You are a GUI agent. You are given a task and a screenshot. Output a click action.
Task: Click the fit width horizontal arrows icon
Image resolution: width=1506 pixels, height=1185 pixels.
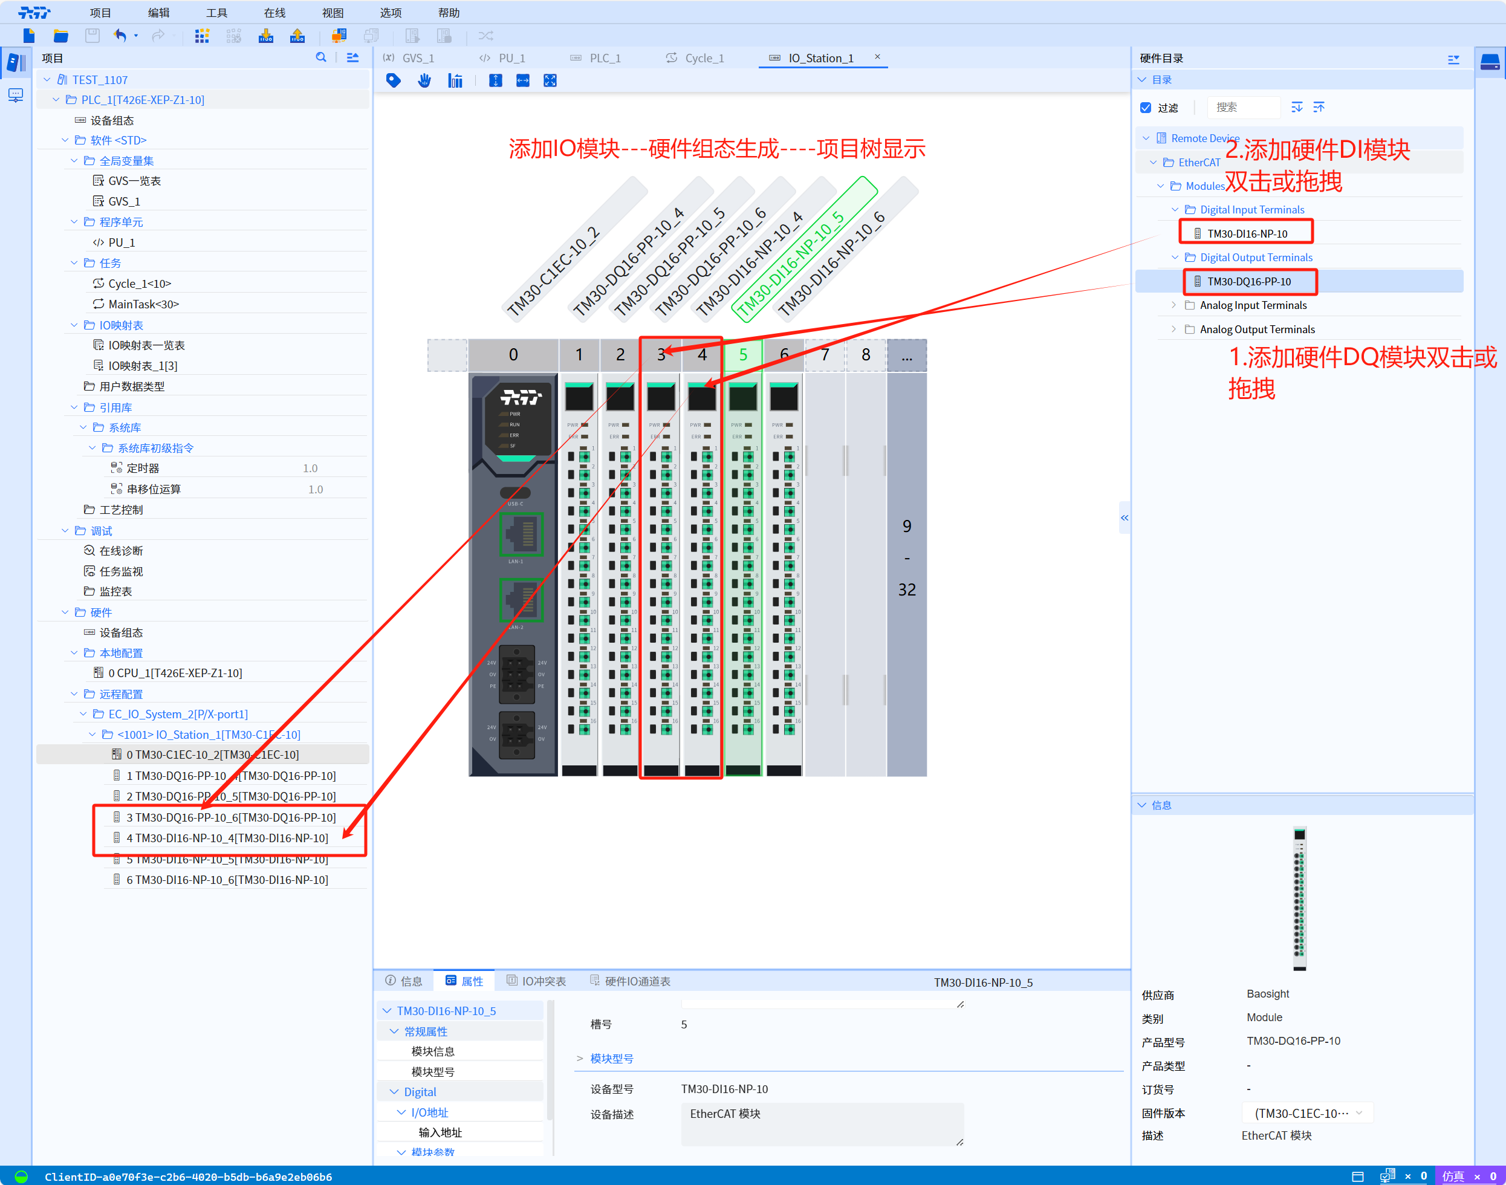click(523, 80)
